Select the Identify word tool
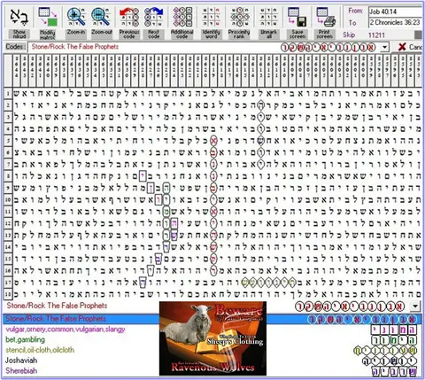425x380 pixels. pos(211,17)
